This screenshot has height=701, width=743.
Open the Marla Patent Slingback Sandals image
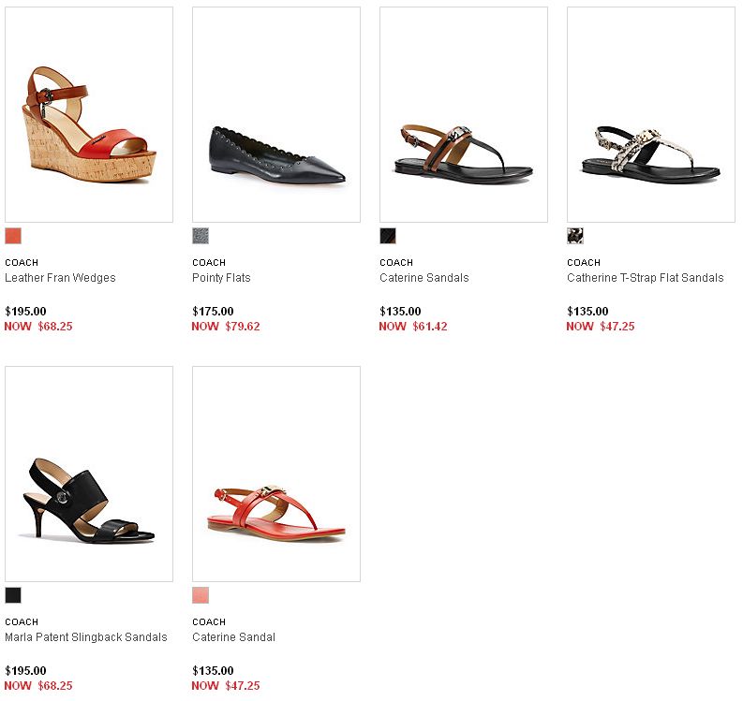(x=89, y=474)
